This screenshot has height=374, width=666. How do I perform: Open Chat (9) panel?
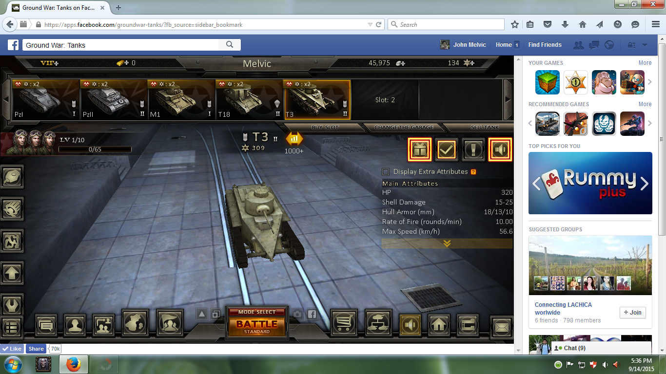(x=601, y=348)
